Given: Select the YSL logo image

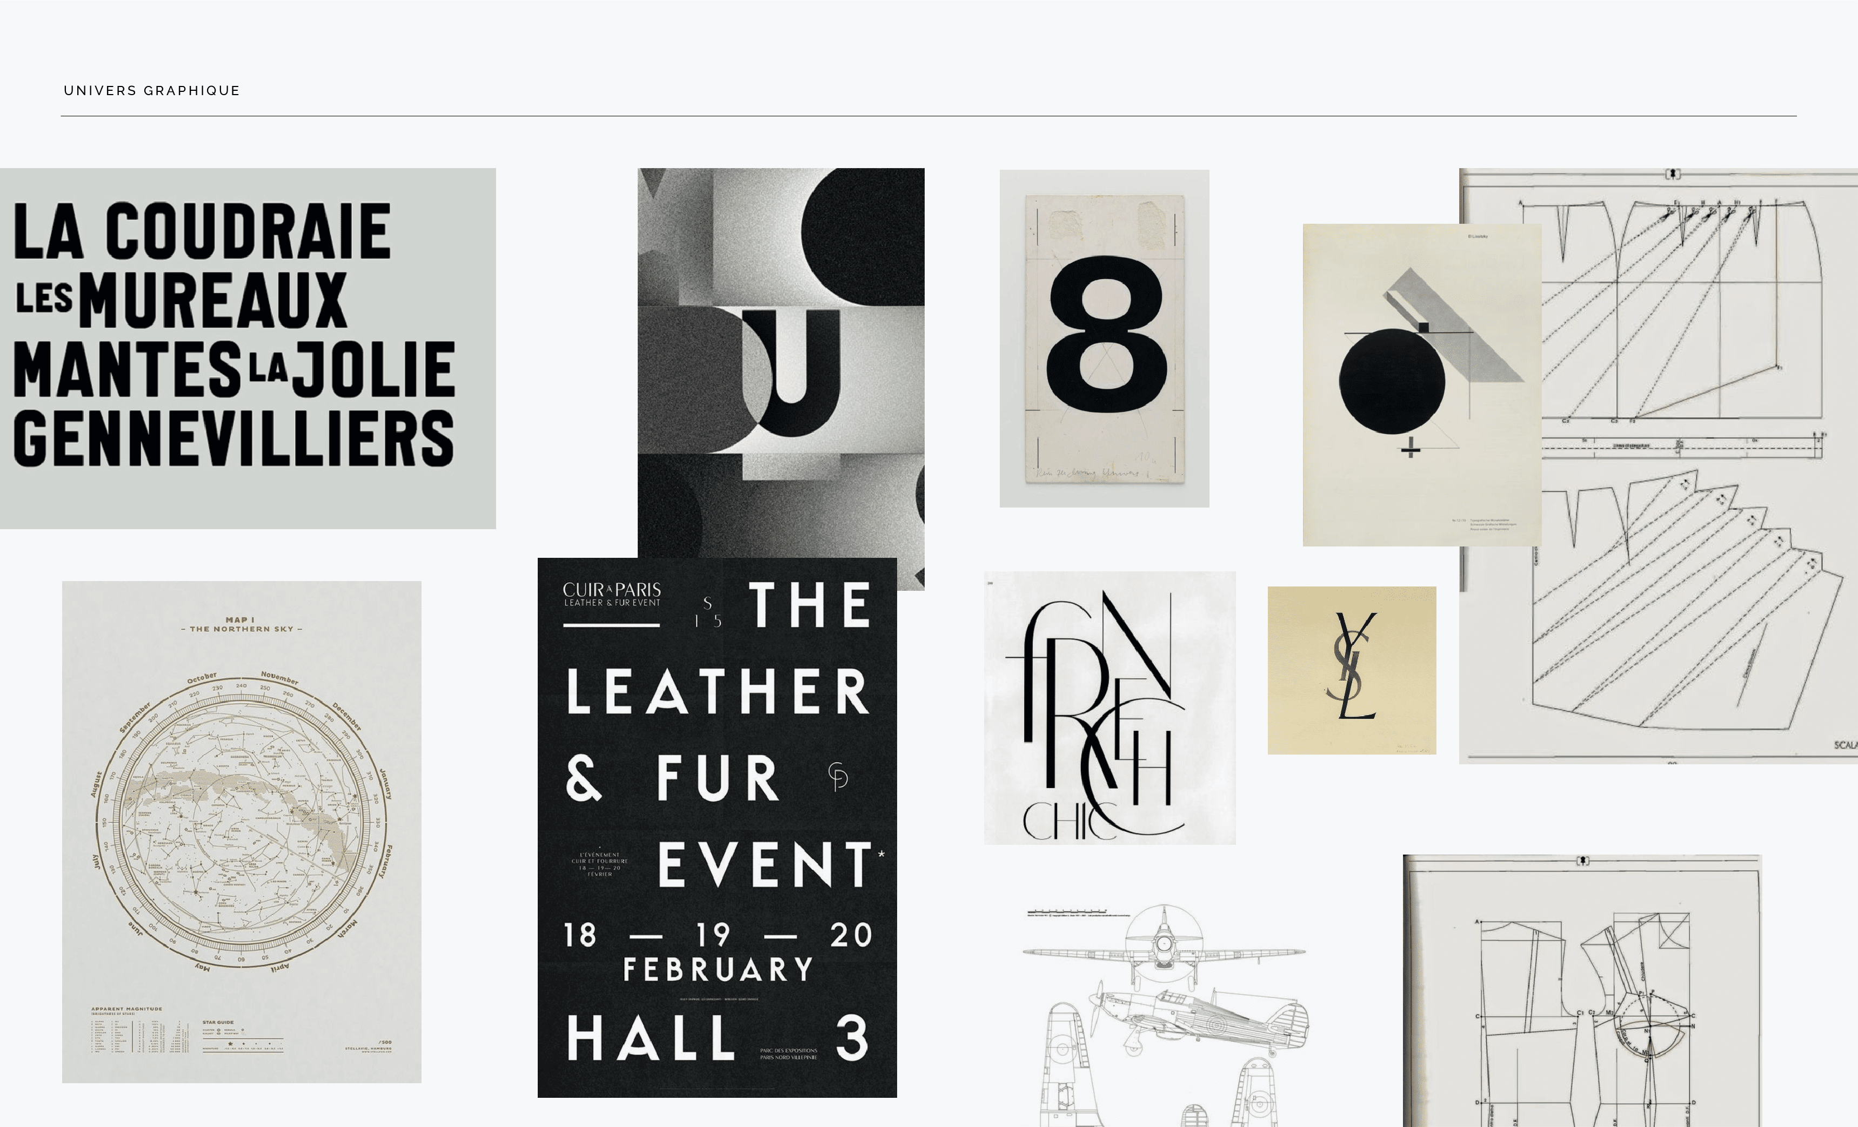Looking at the screenshot, I should click(x=1352, y=671).
